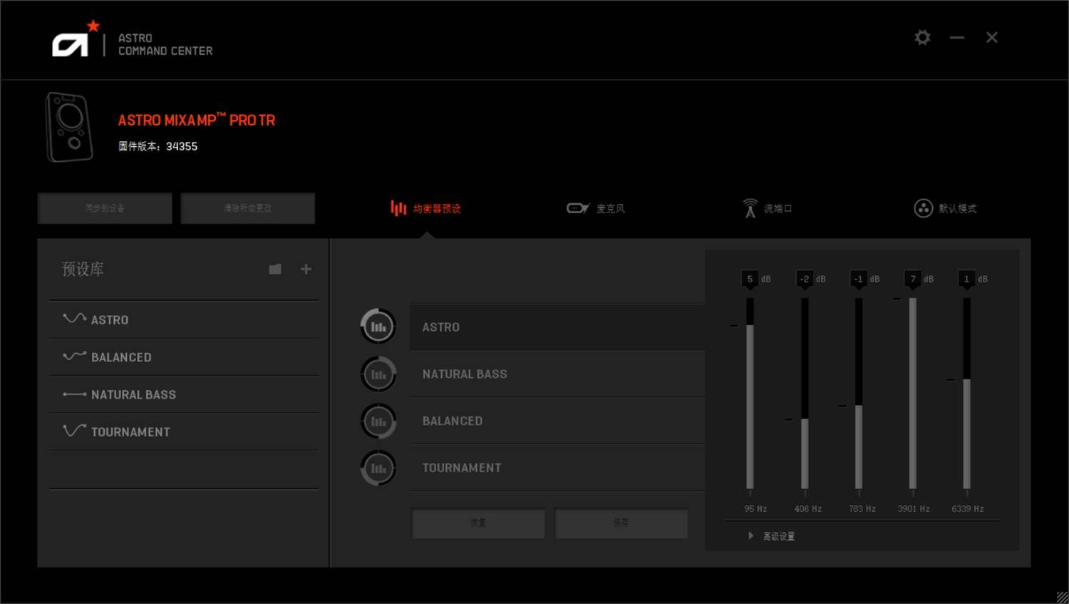
Task: Click the ASTRO logo in header
Action: pos(71,43)
